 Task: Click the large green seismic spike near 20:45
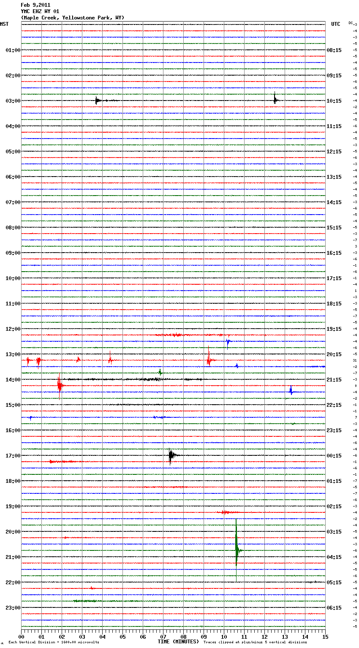237,549
